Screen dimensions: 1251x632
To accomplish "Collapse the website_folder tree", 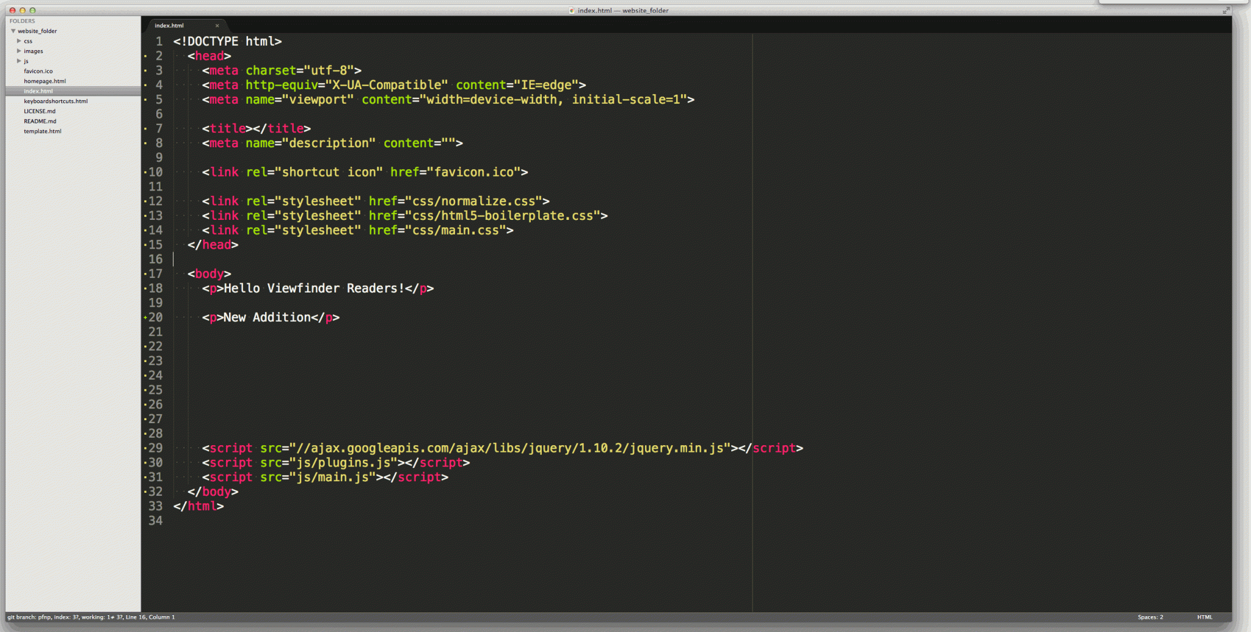I will (13, 31).
